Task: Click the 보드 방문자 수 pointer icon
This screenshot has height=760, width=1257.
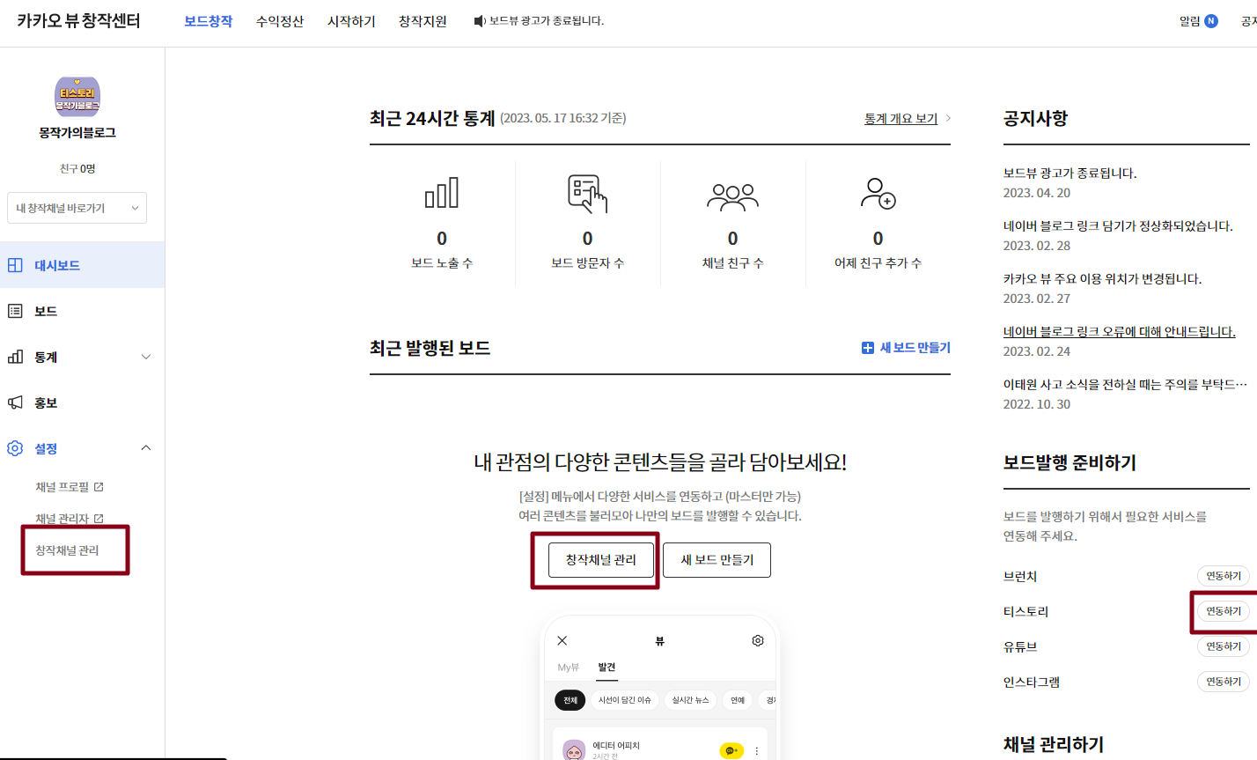Action: [587, 194]
